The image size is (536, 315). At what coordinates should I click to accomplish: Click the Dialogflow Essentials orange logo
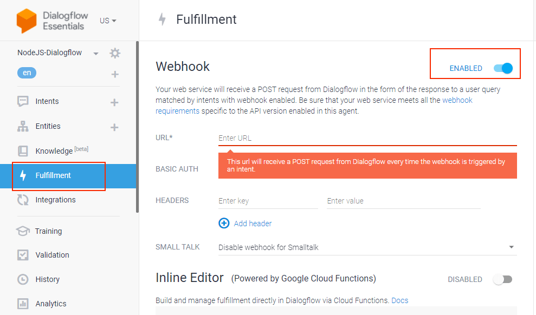[x=27, y=21]
